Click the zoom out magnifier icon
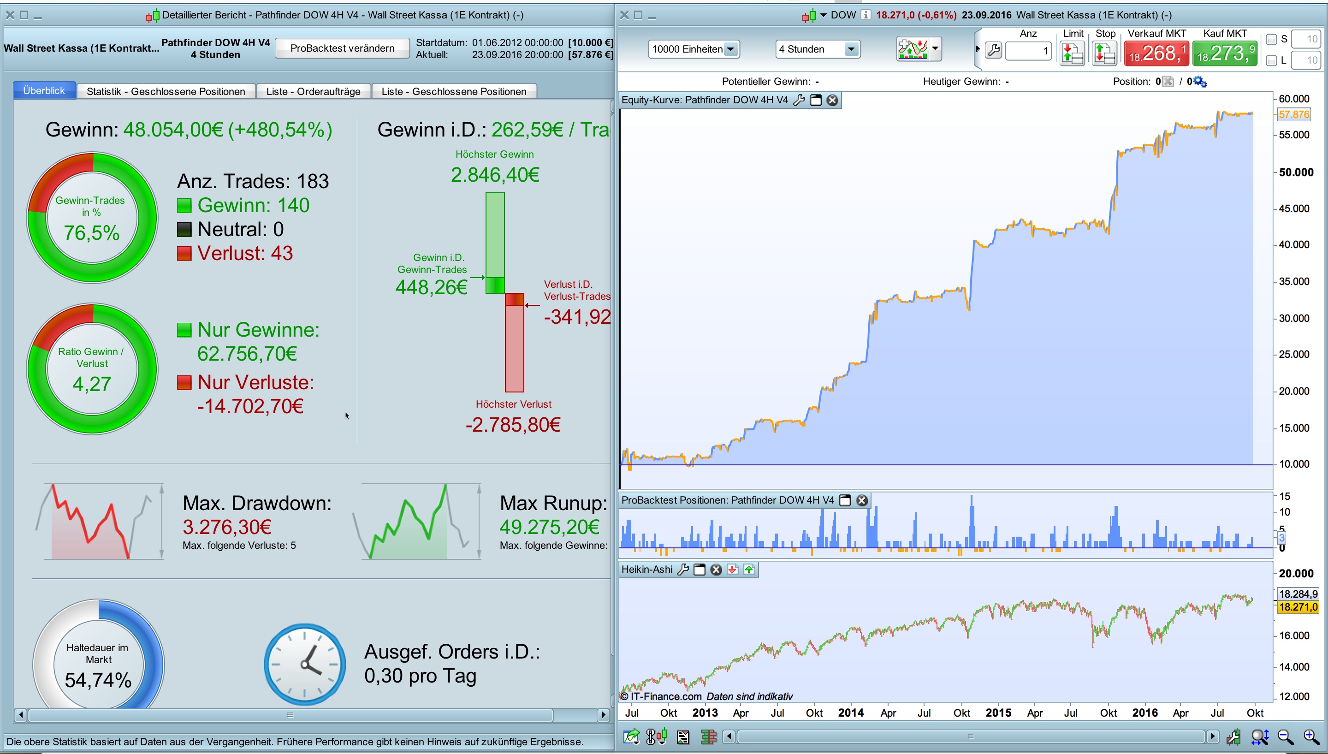The height and width of the screenshot is (754, 1328). (1285, 736)
